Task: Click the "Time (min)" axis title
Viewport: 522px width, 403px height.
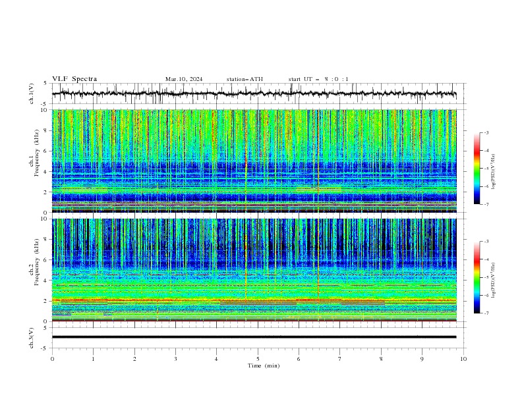Action: (264, 365)
